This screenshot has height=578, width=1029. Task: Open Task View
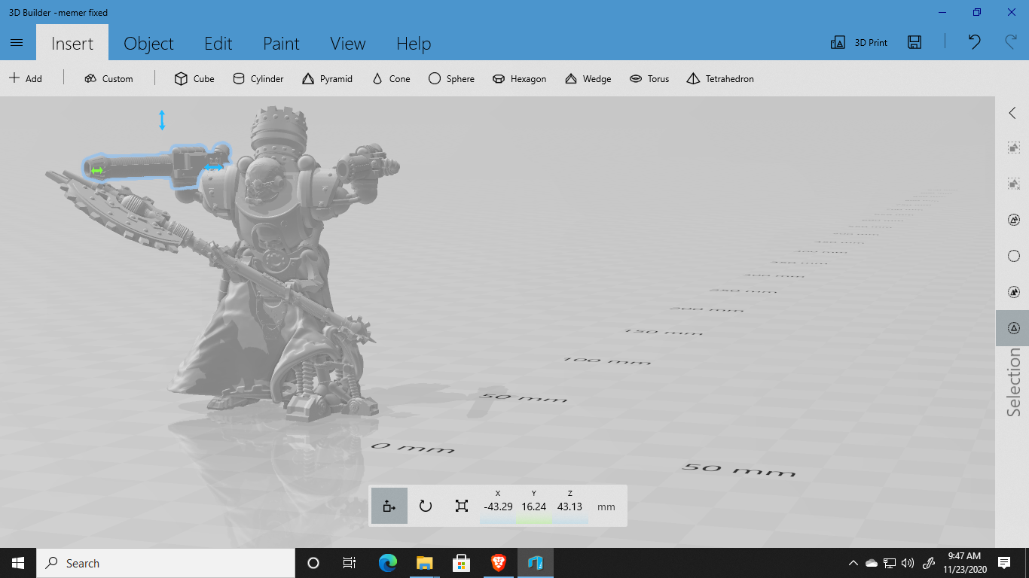(350, 563)
